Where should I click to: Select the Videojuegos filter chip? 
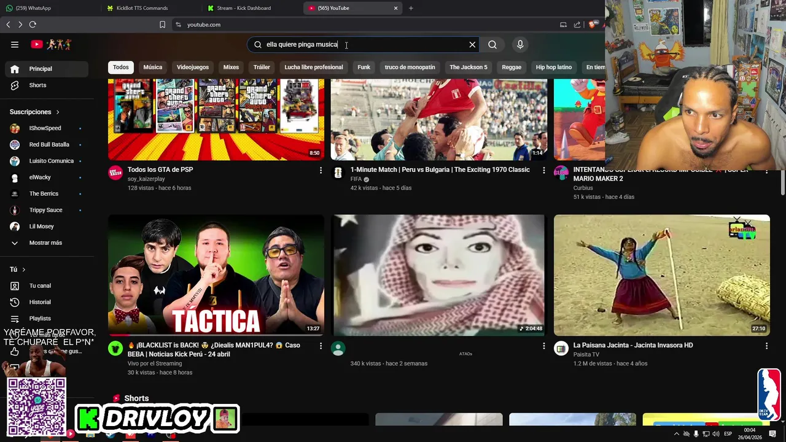(x=193, y=67)
